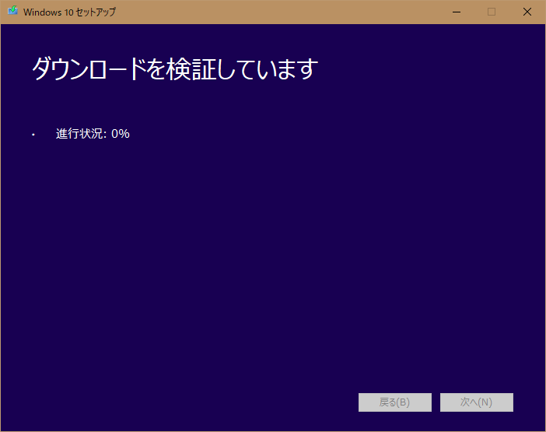
Task: Click the 進行状況 progress label
Action: (x=80, y=133)
